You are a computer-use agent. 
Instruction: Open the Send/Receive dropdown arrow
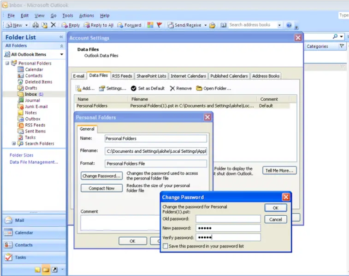(206, 25)
